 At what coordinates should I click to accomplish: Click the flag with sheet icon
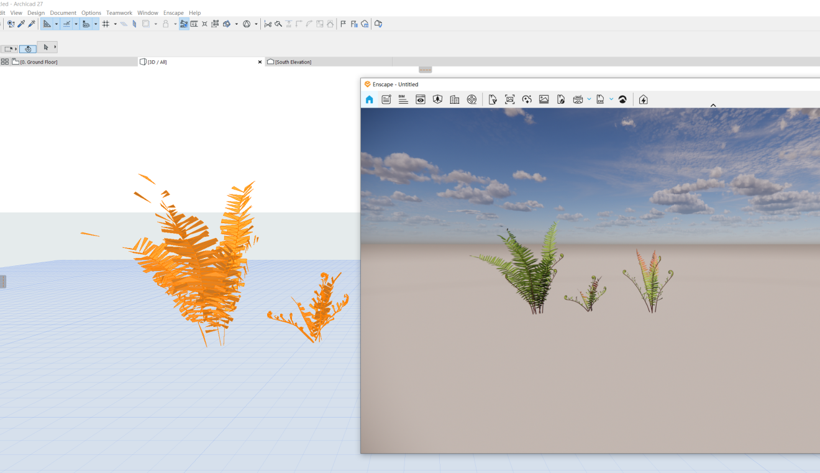coord(354,24)
